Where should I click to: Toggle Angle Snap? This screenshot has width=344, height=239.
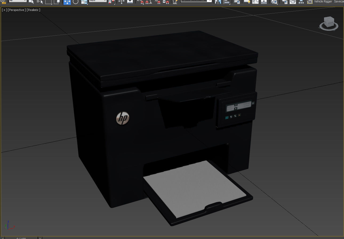click(149, 2)
